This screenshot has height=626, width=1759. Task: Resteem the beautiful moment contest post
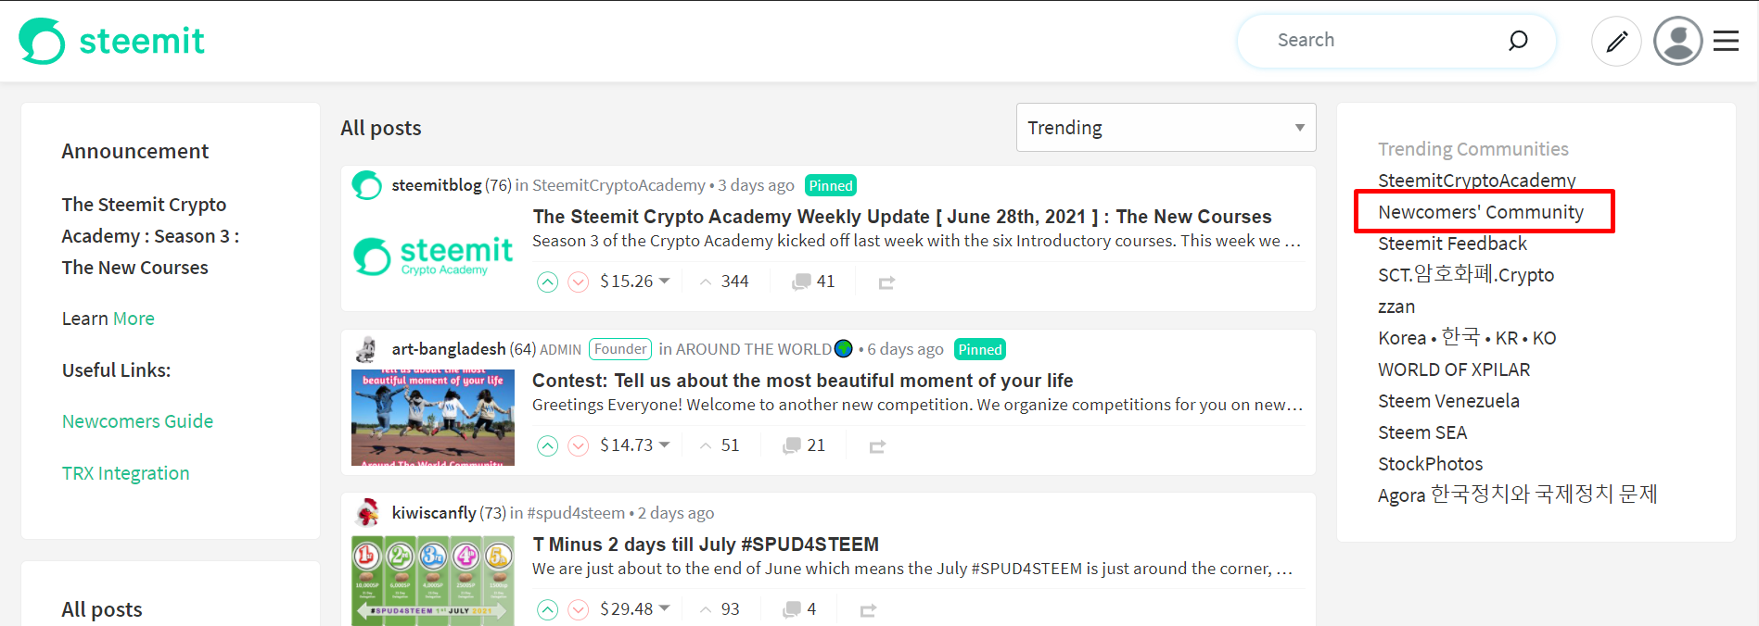click(877, 446)
